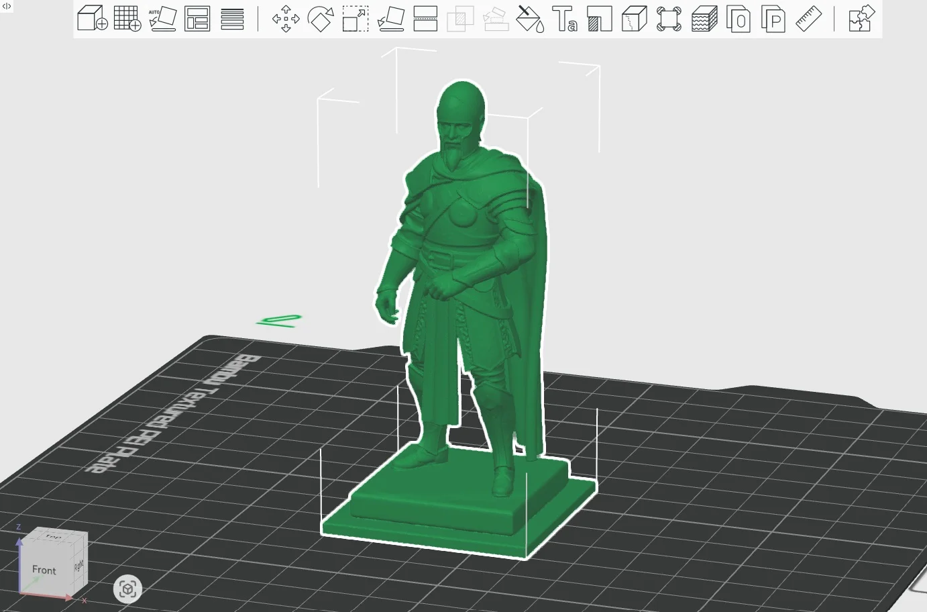Click the Front face of the view cube
This screenshot has height=612, width=927.
(44, 570)
